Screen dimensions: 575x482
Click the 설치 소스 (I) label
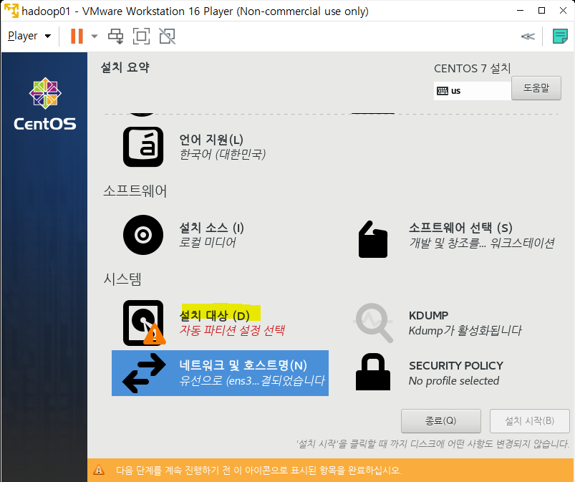[211, 228]
